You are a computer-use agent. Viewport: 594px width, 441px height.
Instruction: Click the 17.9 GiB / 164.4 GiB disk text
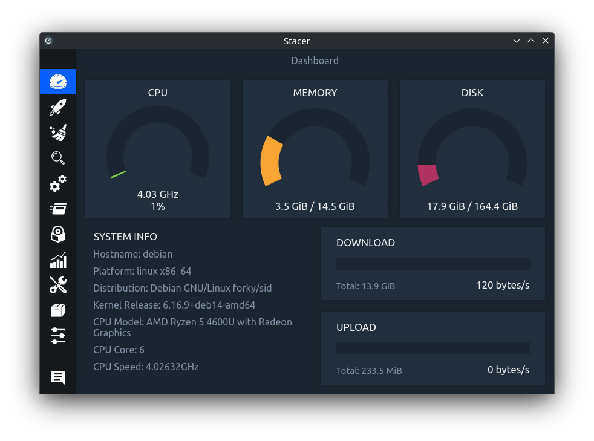coord(472,206)
